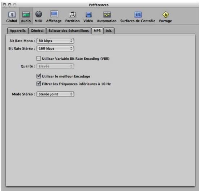Open the Bit Rate Mono dropdown

55,41
